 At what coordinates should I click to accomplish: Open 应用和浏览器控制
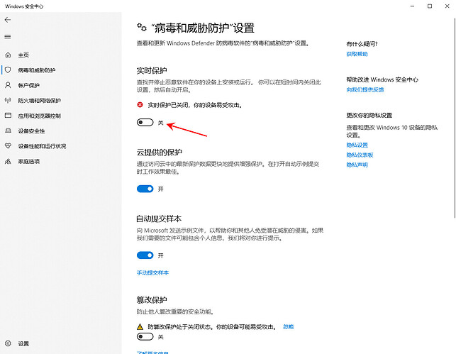point(39,116)
